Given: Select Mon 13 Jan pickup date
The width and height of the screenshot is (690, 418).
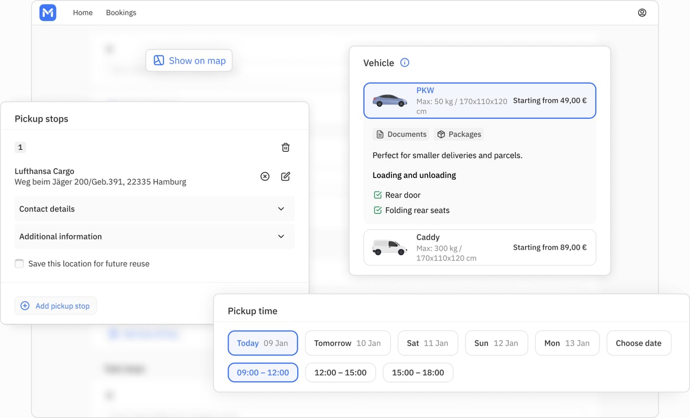Looking at the screenshot, I should tap(567, 343).
